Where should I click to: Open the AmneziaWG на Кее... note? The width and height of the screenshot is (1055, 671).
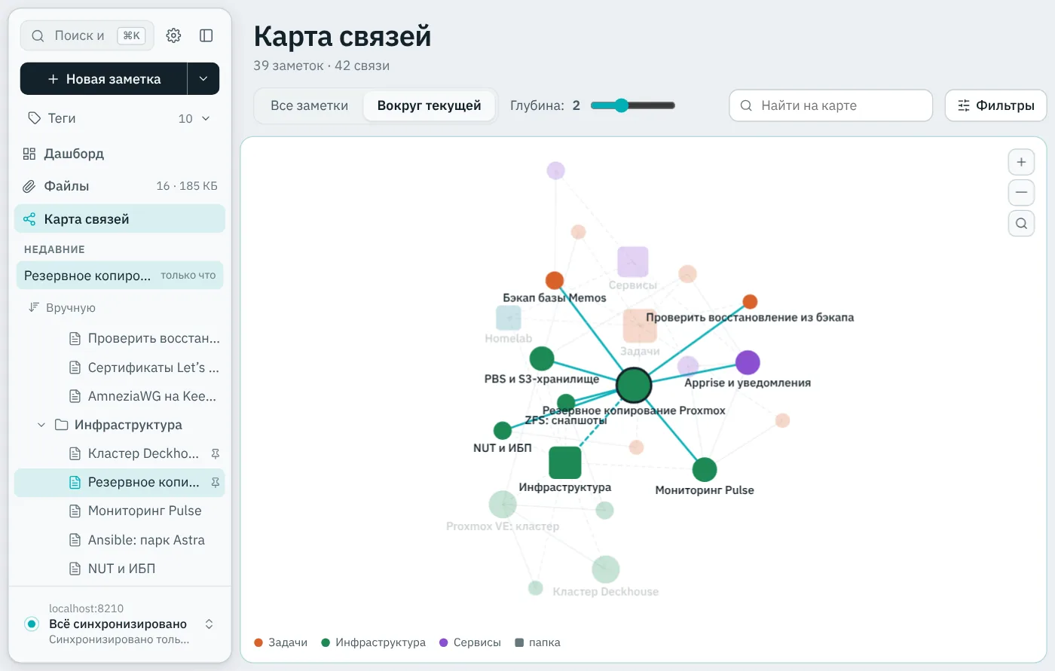119,396
